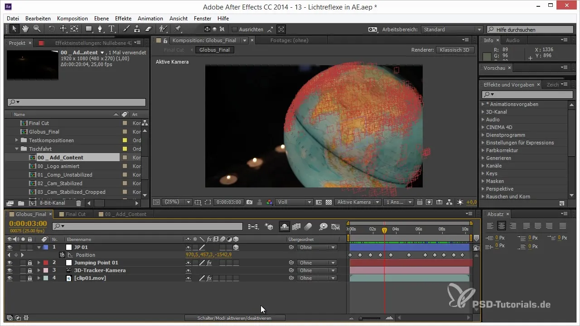
Task: Hide the 3D-Tracker-Kamera layer
Action: click(10, 270)
